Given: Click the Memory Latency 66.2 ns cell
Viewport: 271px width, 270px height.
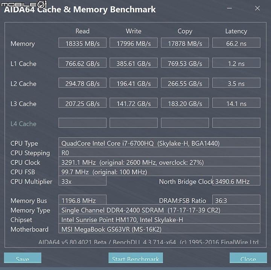Looking at the screenshot, I should pos(236,43).
